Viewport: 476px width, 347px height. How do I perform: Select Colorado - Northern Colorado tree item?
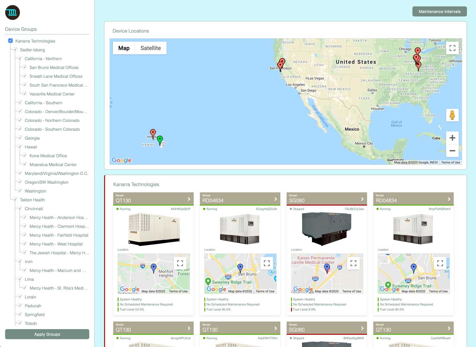point(52,121)
